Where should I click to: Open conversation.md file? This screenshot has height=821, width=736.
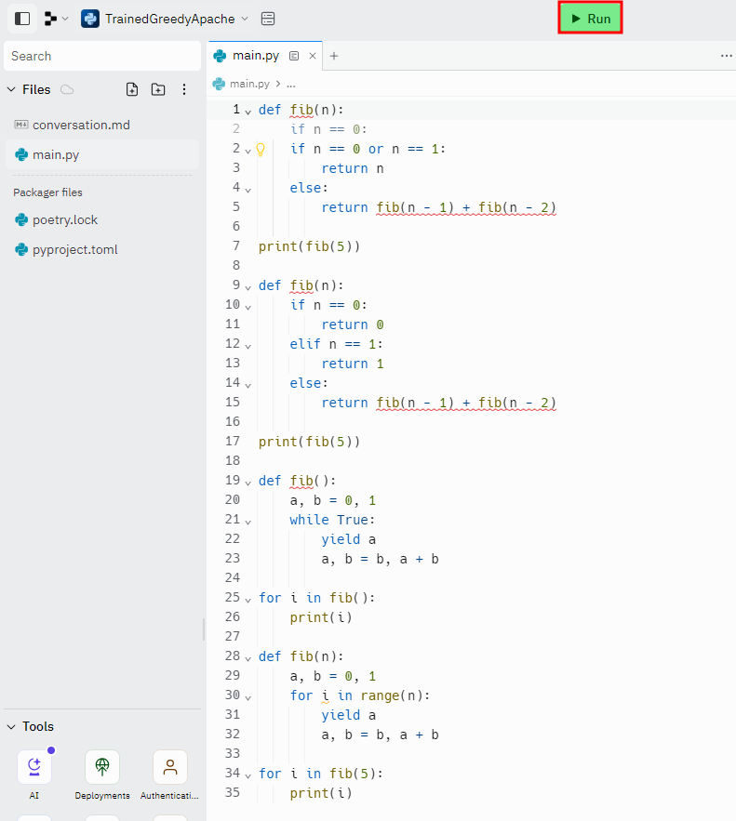pos(102,125)
